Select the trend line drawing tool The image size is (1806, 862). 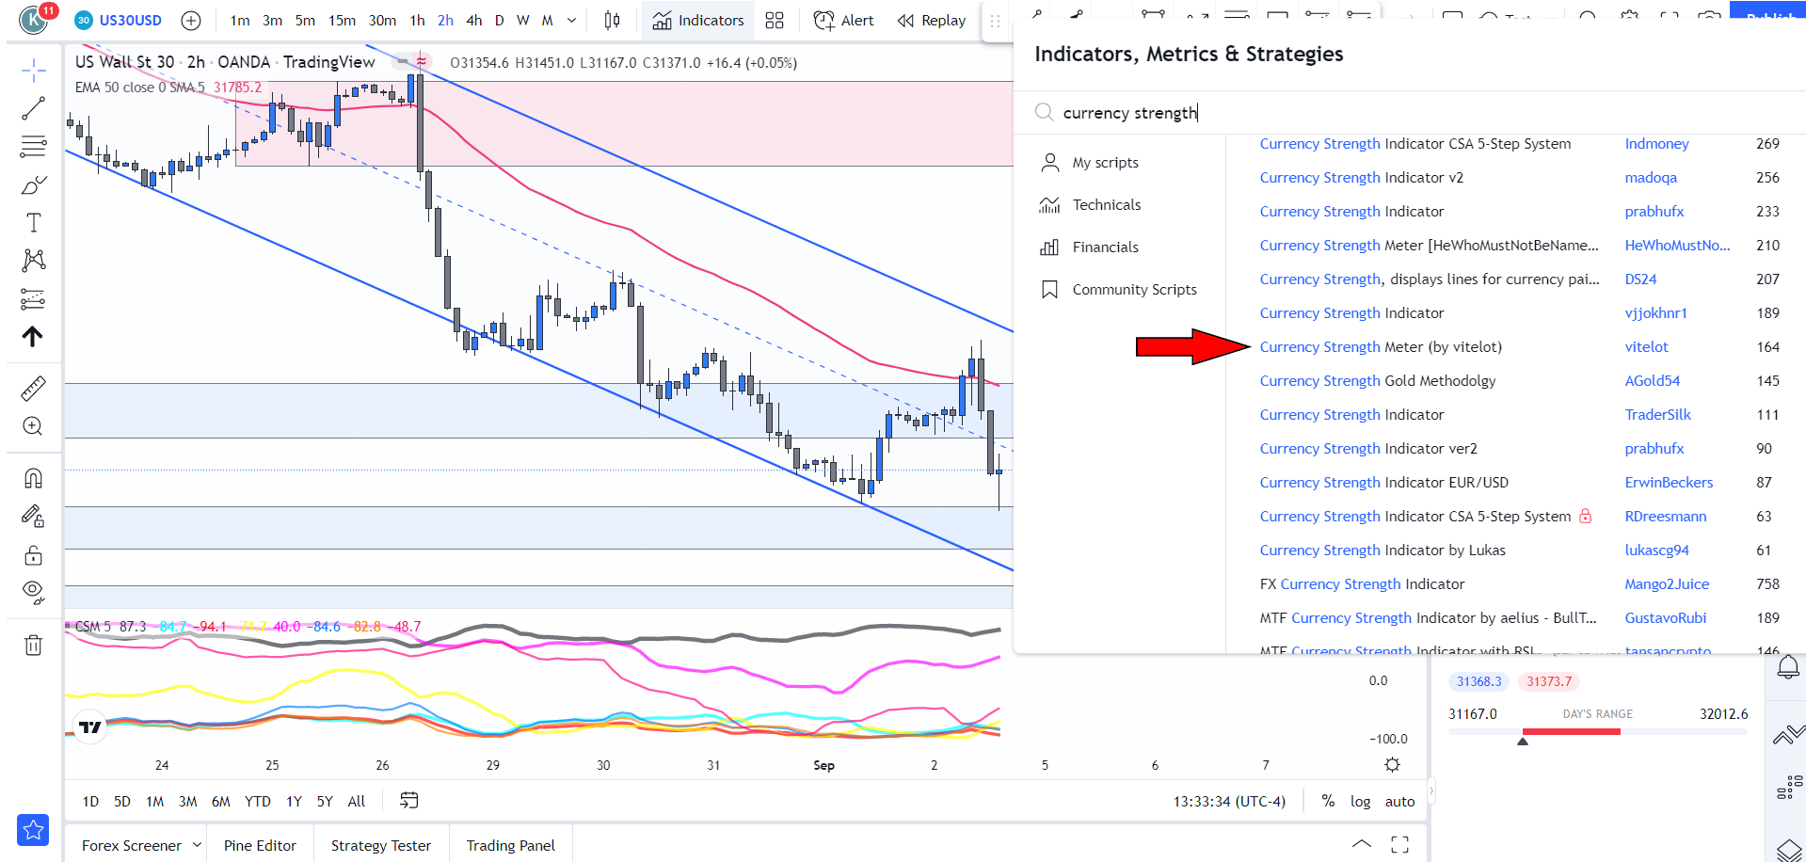coord(33,108)
